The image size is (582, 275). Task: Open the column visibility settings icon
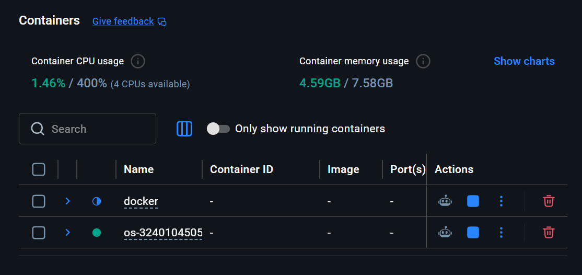click(x=184, y=129)
